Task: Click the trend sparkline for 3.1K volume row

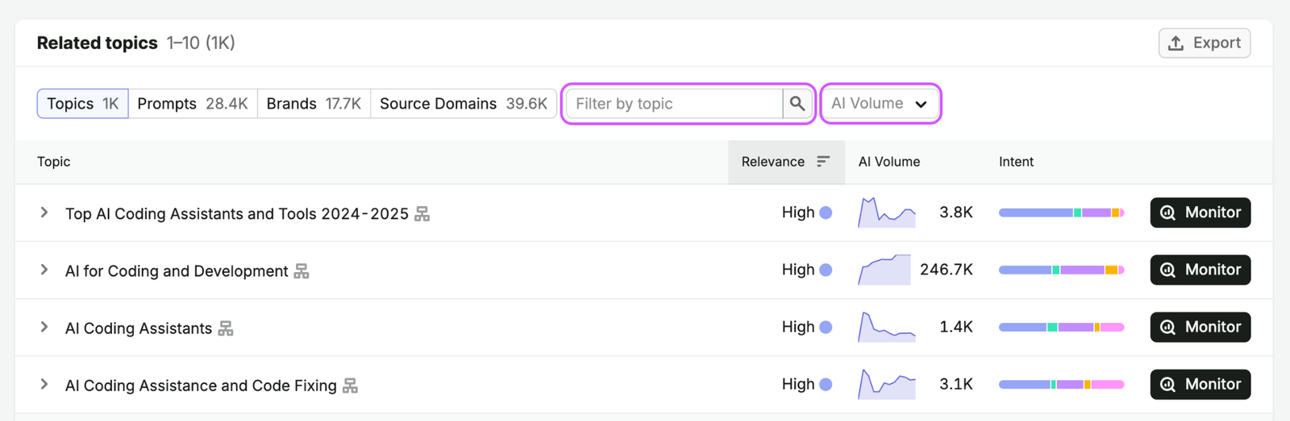Action: tap(887, 384)
